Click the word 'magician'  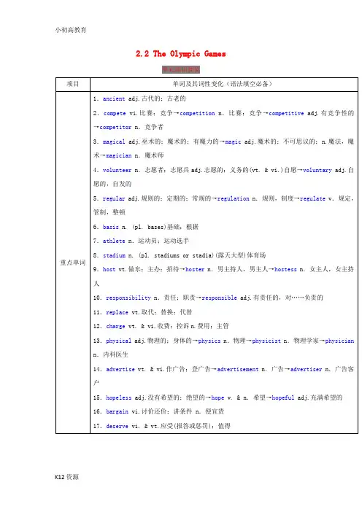point(118,156)
